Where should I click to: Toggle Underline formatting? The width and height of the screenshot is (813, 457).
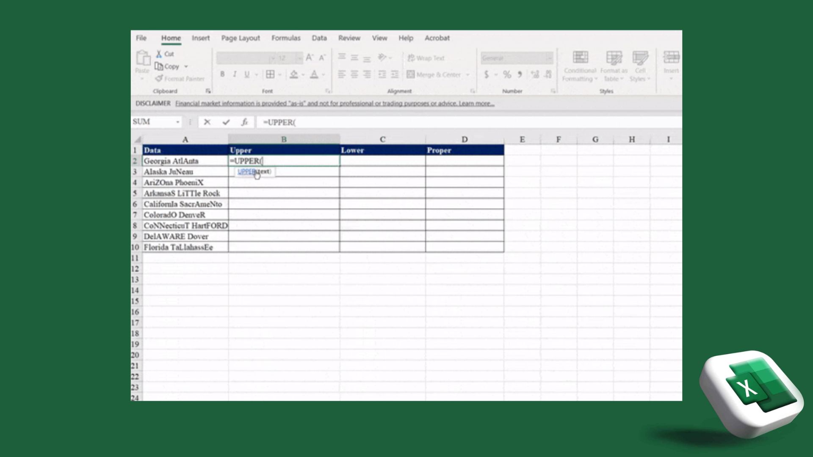click(x=247, y=74)
